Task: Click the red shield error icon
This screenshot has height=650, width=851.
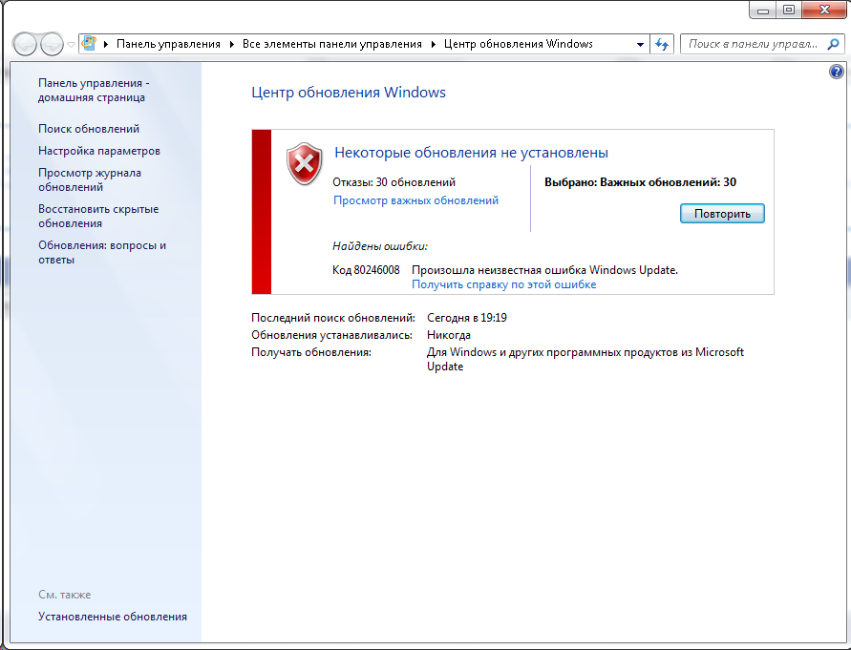Action: [x=304, y=163]
